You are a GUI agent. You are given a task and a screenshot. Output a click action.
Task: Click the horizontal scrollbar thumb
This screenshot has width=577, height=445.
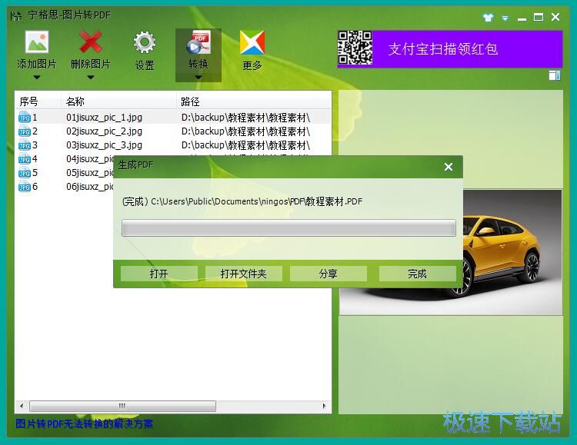coord(122,406)
